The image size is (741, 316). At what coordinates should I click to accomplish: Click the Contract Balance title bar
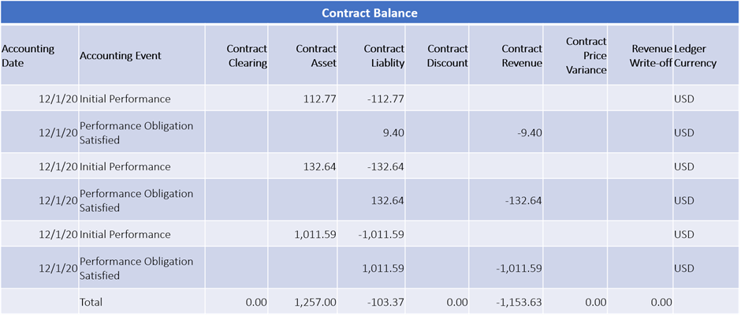click(370, 13)
